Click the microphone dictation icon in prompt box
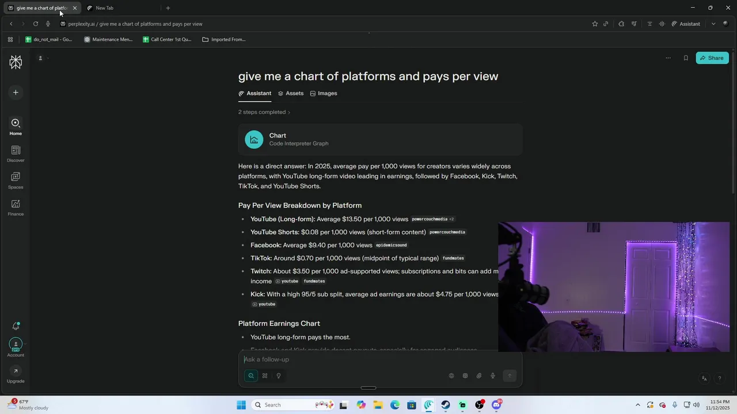Image resolution: width=737 pixels, height=414 pixels. [493, 375]
